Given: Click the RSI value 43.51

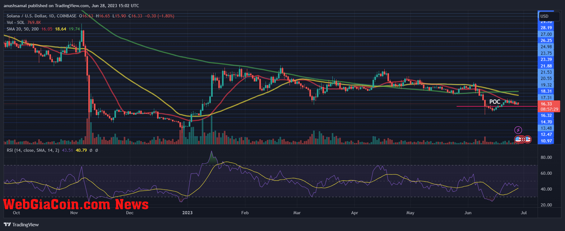Looking at the screenshot, I should pyautogui.click(x=67, y=150).
